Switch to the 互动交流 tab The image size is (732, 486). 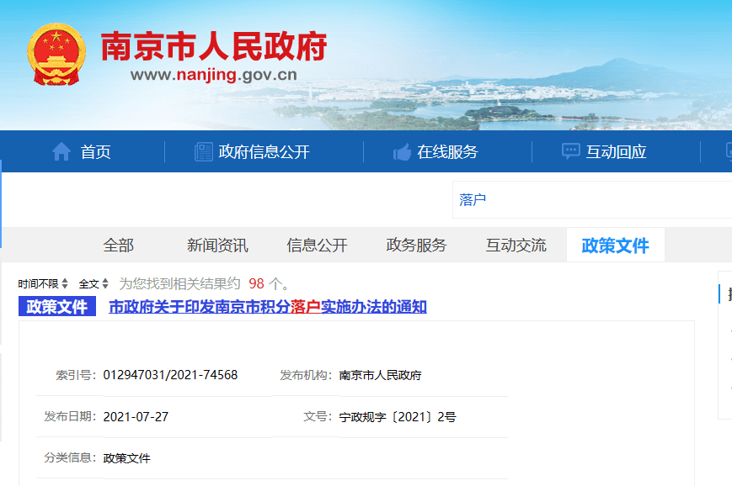tap(516, 245)
